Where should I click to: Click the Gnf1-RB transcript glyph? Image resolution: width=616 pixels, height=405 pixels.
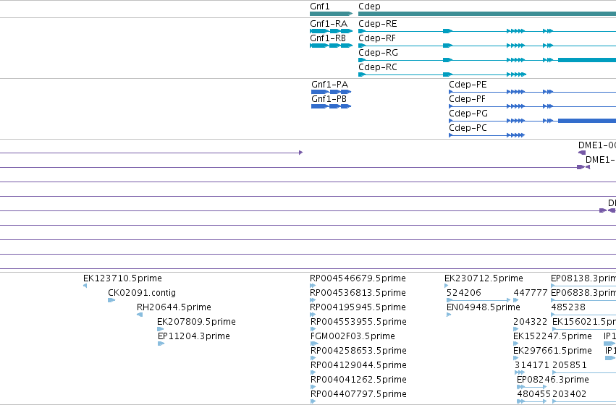[x=332, y=46]
